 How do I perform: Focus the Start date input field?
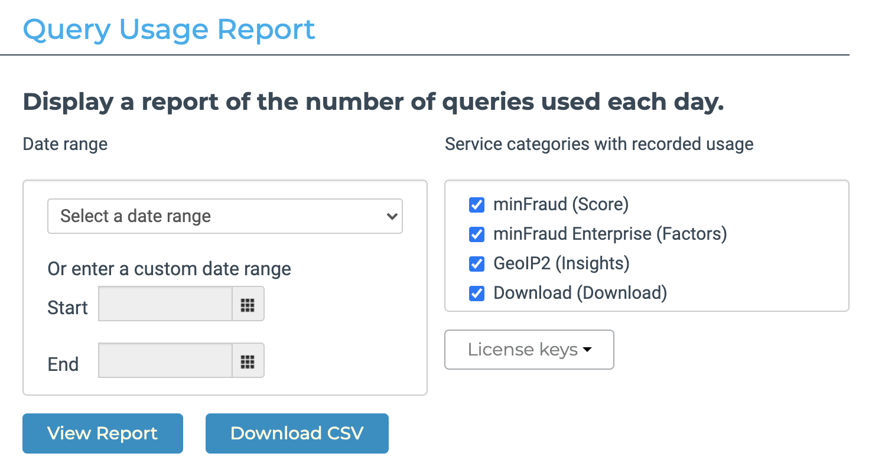(165, 305)
